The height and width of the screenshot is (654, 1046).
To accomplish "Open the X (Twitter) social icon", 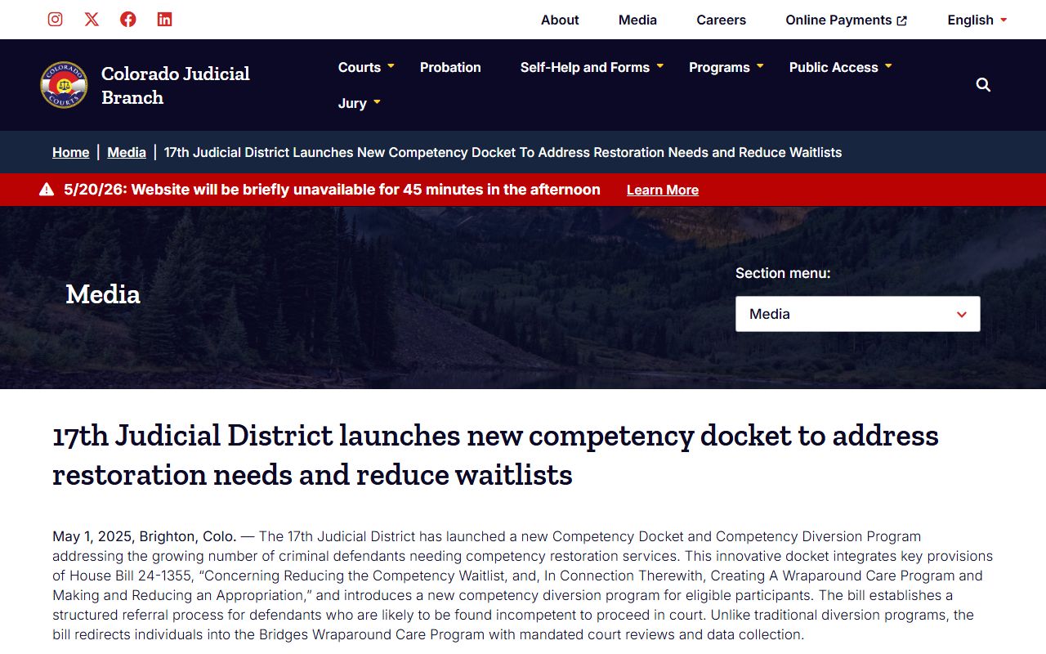I will point(92,20).
